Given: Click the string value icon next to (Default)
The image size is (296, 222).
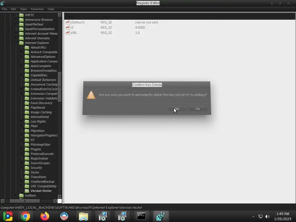Looking at the screenshot, I should coord(68,22).
